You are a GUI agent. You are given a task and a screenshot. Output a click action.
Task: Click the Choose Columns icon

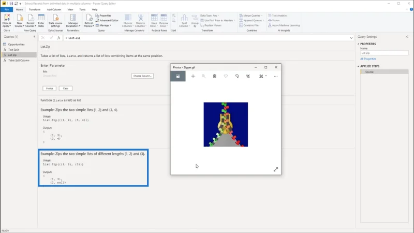128,18
